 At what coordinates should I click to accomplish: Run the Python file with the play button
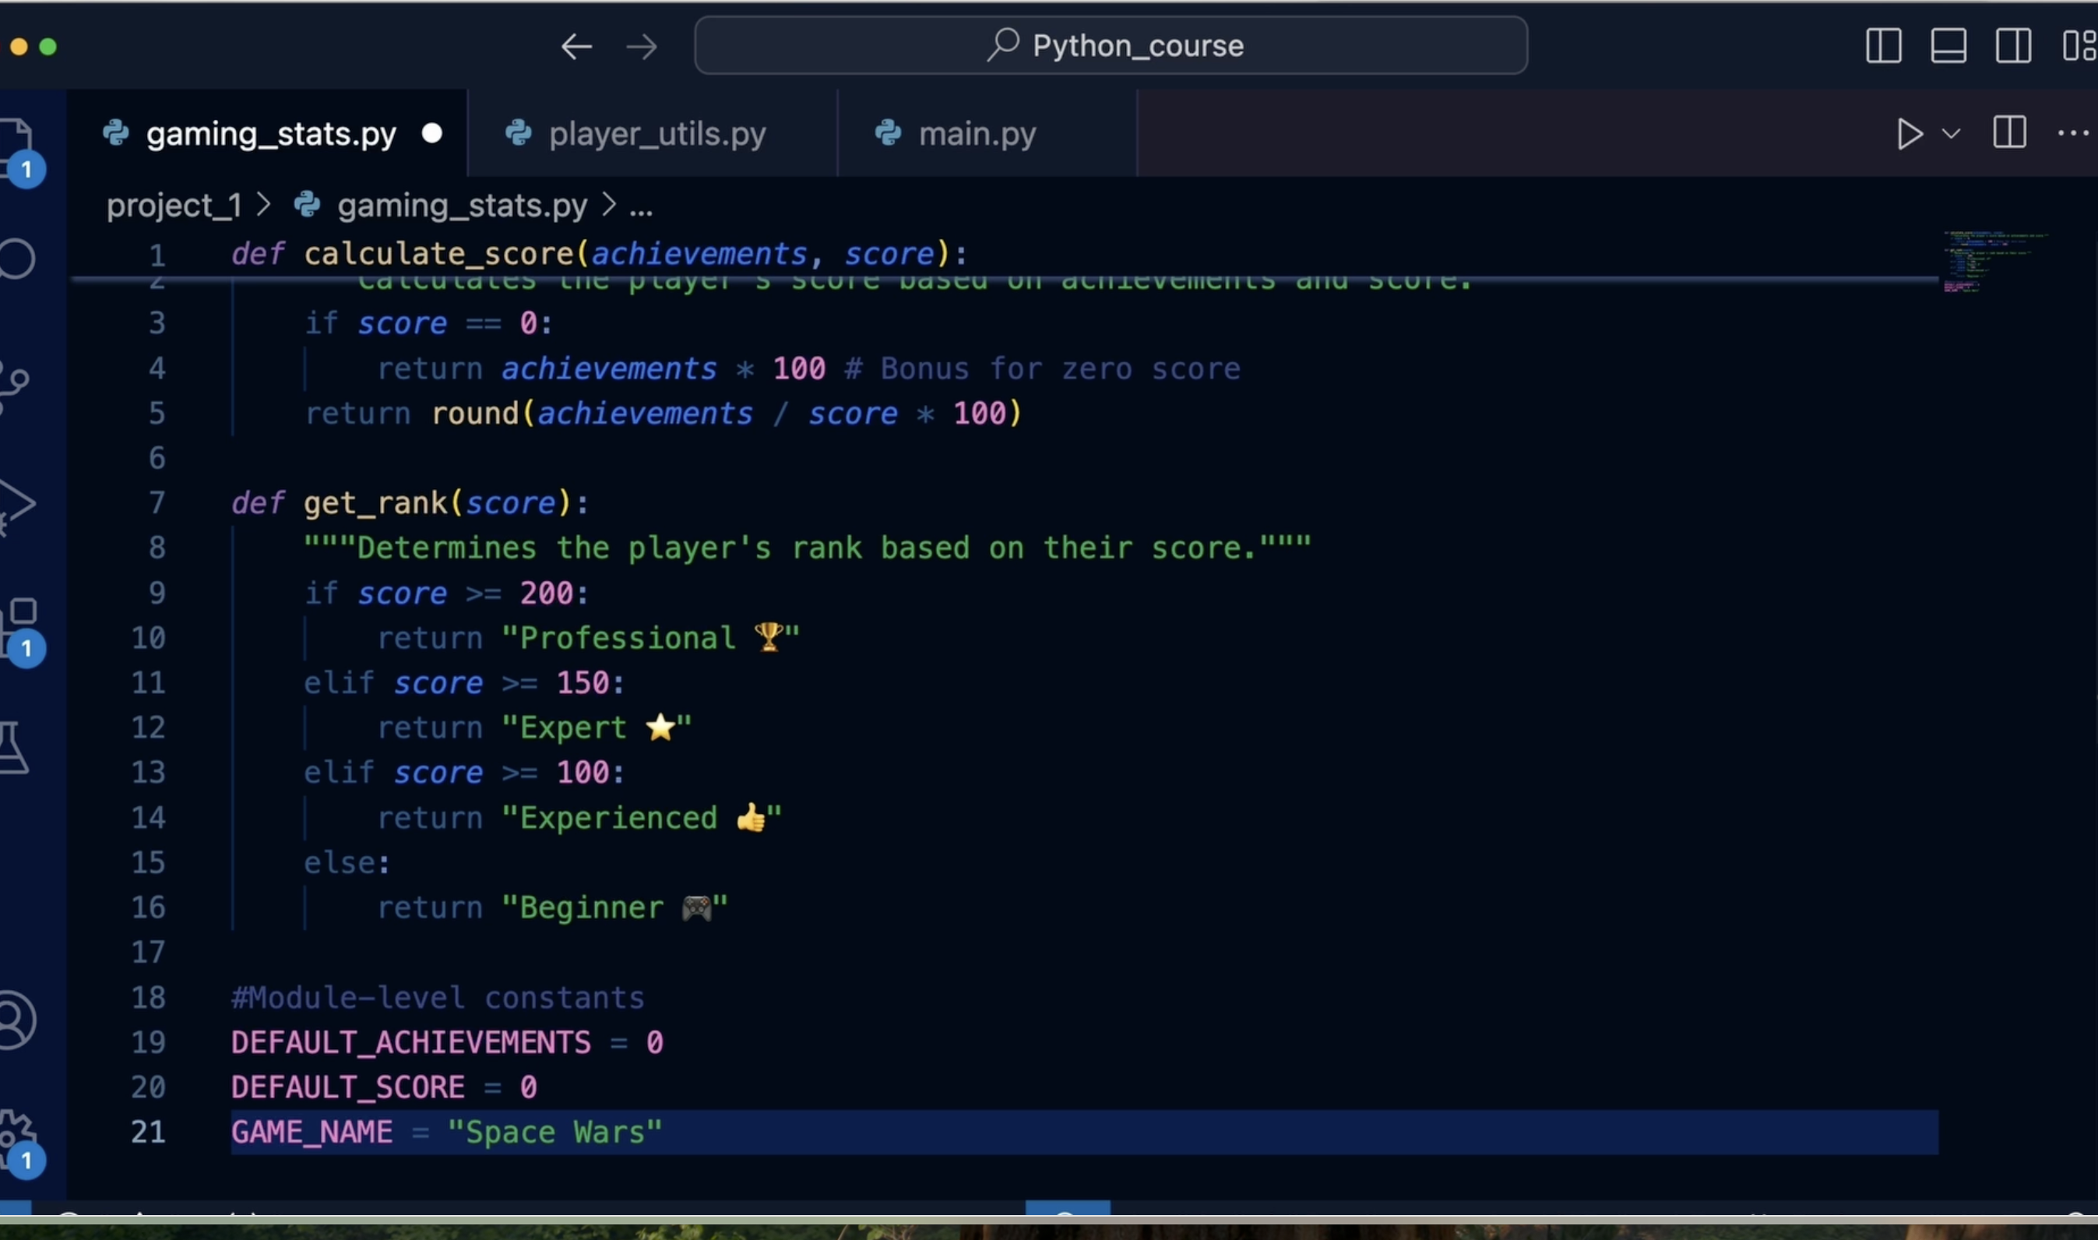tap(1910, 133)
